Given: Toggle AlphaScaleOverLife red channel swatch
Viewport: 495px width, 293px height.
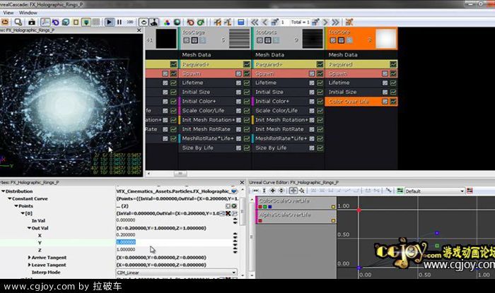Looking at the screenshot, I should (x=260, y=221).
